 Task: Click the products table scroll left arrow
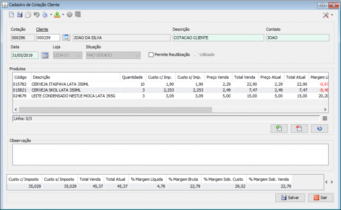(x=16, y=109)
